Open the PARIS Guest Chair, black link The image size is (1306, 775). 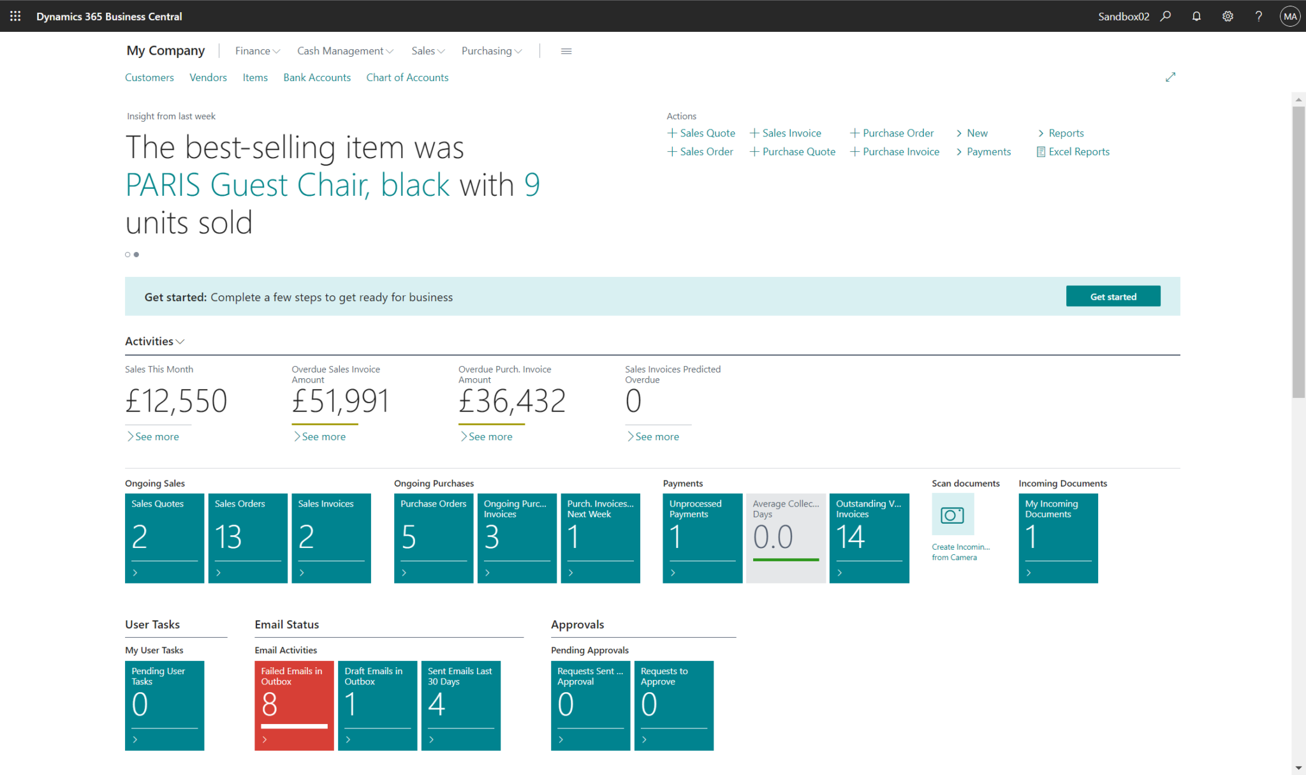pyautogui.click(x=286, y=184)
